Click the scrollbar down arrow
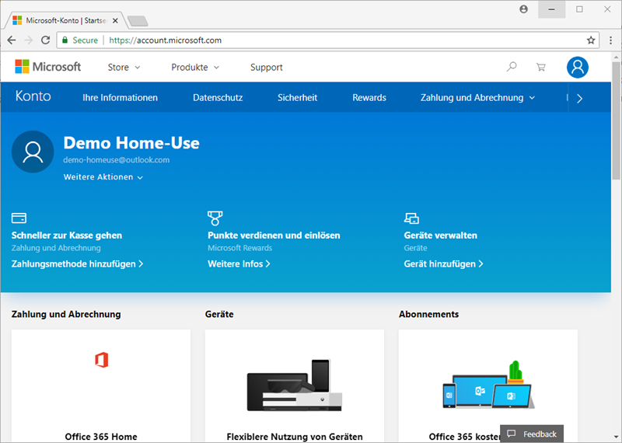The width and height of the screenshot is (622, 443). 616,438
